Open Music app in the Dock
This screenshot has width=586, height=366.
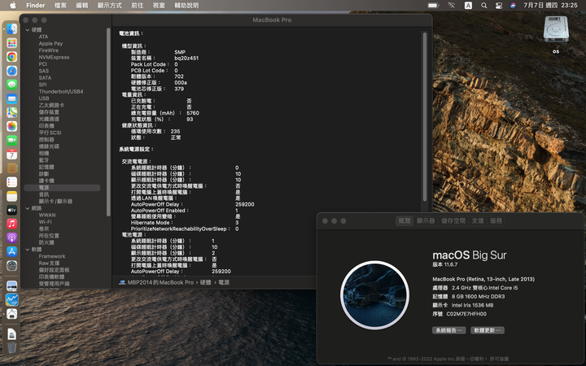point(12,224)
